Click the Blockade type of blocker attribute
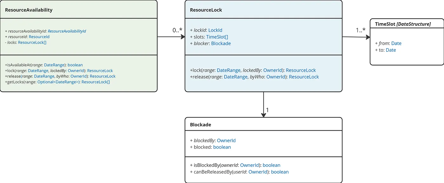 pyautogui.click(x=221, y=43)
